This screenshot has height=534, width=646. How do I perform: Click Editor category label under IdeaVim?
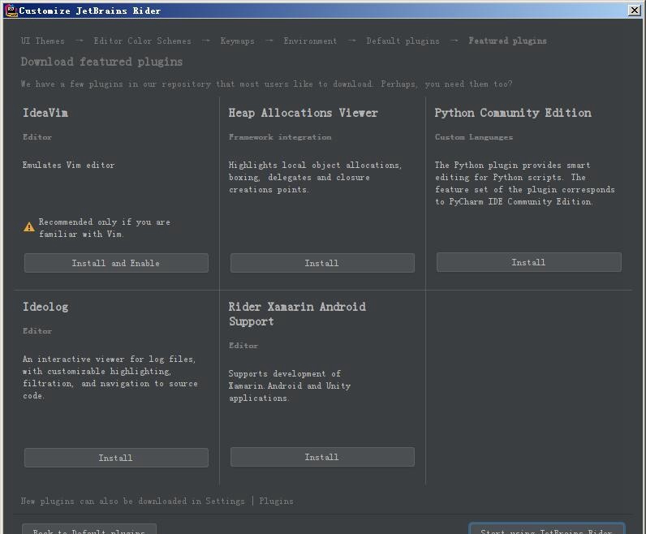point(37,137)
